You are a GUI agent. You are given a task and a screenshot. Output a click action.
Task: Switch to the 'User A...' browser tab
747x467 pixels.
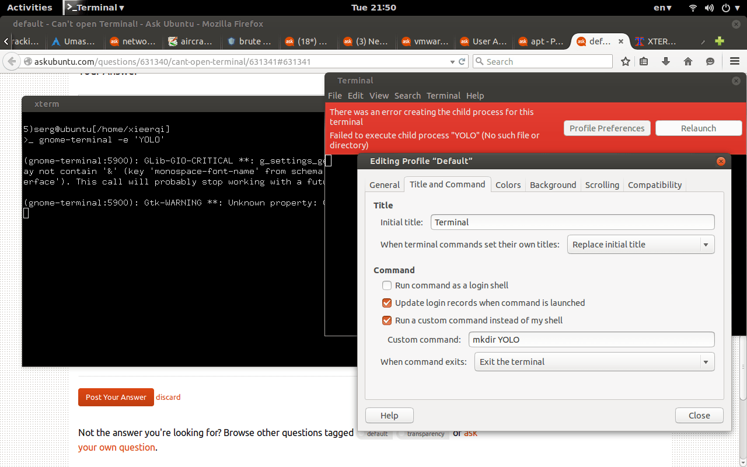484,41
